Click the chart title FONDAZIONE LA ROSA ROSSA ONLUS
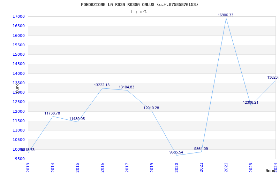The height and width of the screenshot is (174, 279). (139, 5)
